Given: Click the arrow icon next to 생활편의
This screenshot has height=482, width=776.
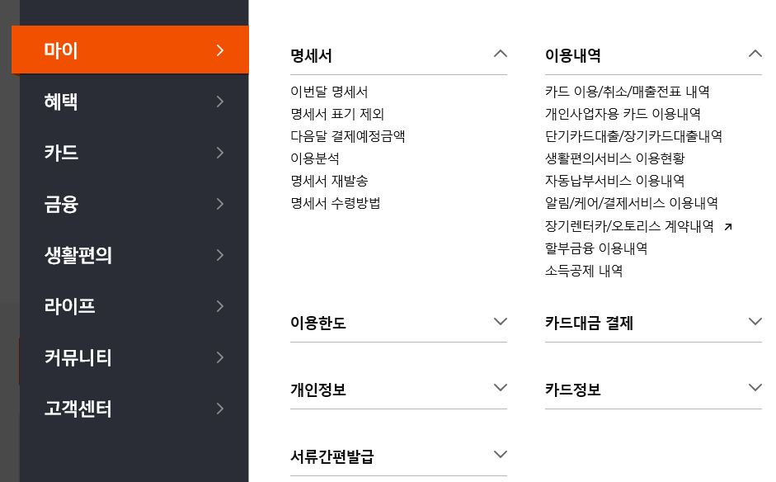Looking at the screenshot, I should [x=220, y=255].
